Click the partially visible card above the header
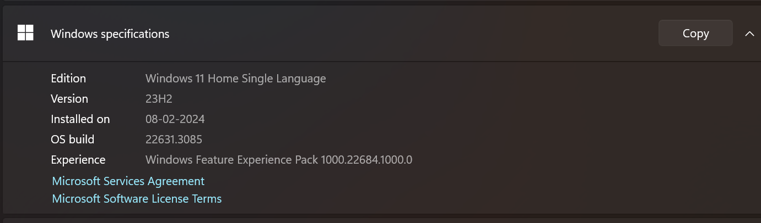 [380, 2]
